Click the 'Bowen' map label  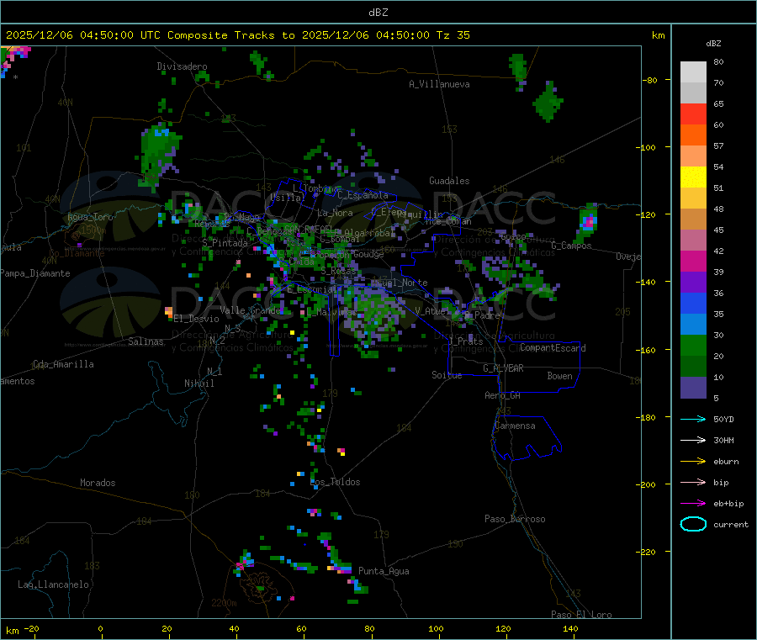559,376
